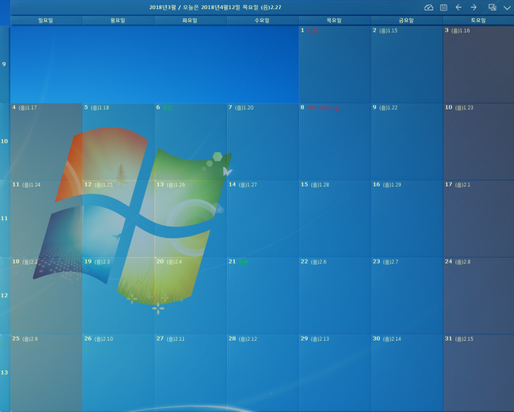Select the date cell for 28 (음)2.12
Viewport: 514px width, 412px height.
point(263,373)
